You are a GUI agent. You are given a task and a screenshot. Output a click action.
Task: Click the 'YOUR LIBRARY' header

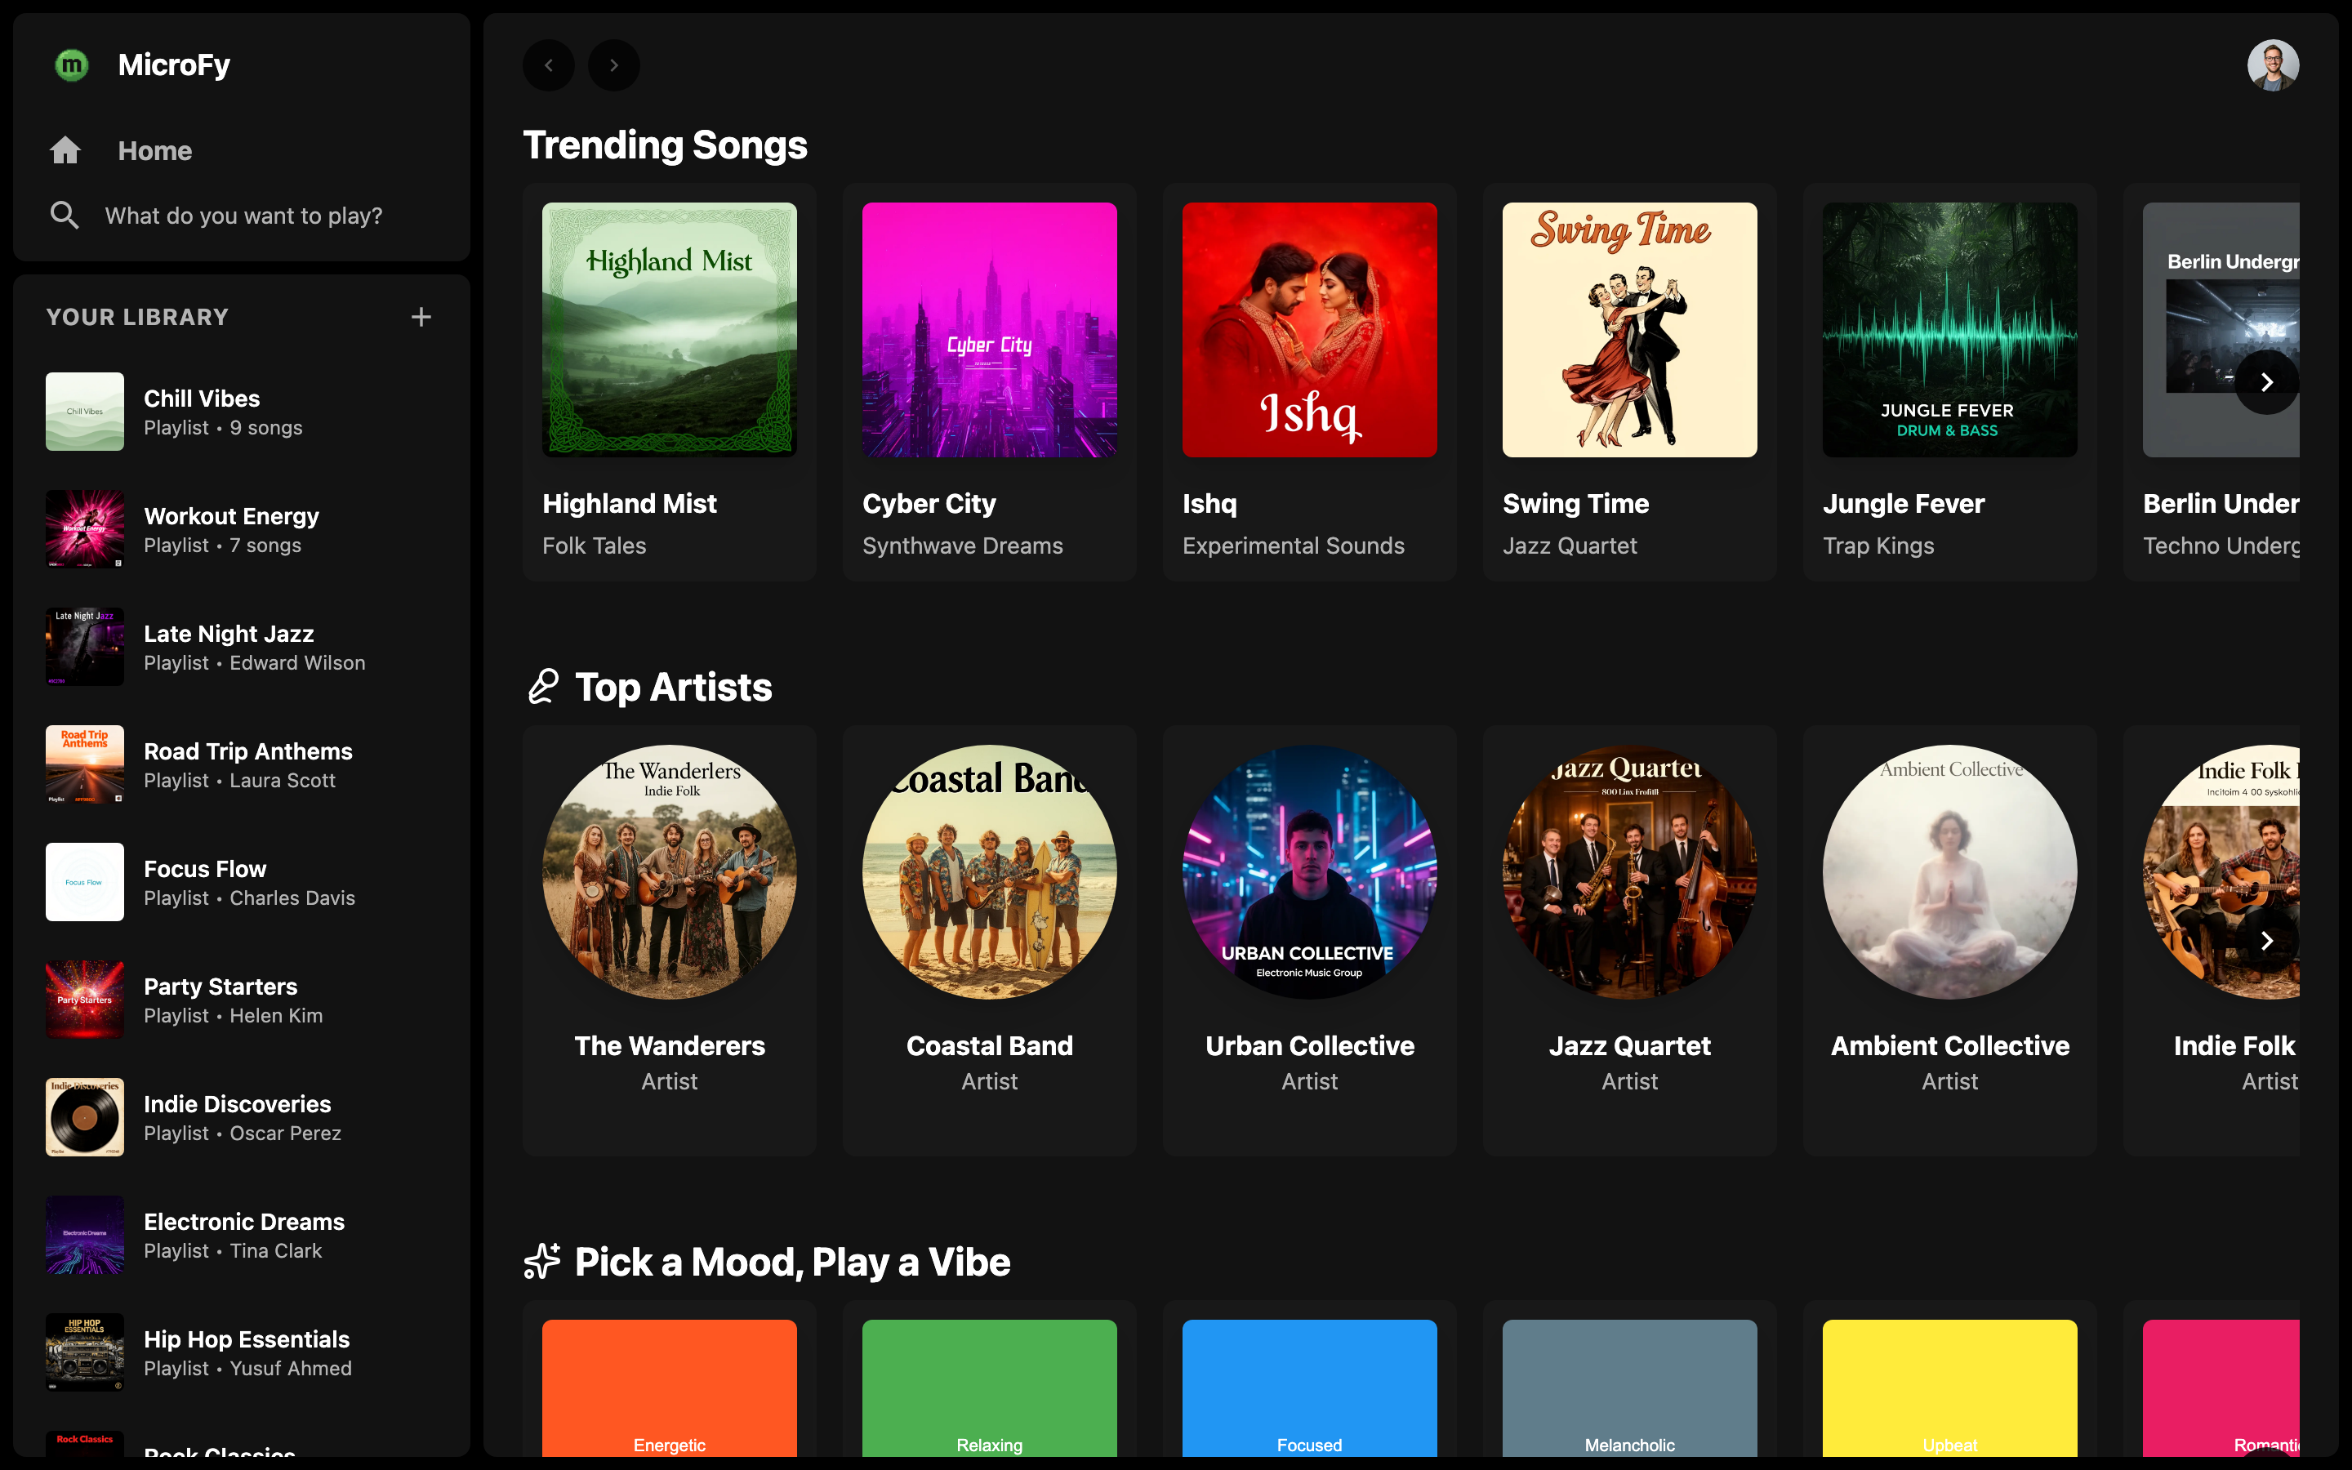[x=137, y=317]
